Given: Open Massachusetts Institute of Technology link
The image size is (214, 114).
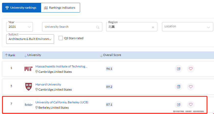Looking at the screenshot, I should (61, 66).
